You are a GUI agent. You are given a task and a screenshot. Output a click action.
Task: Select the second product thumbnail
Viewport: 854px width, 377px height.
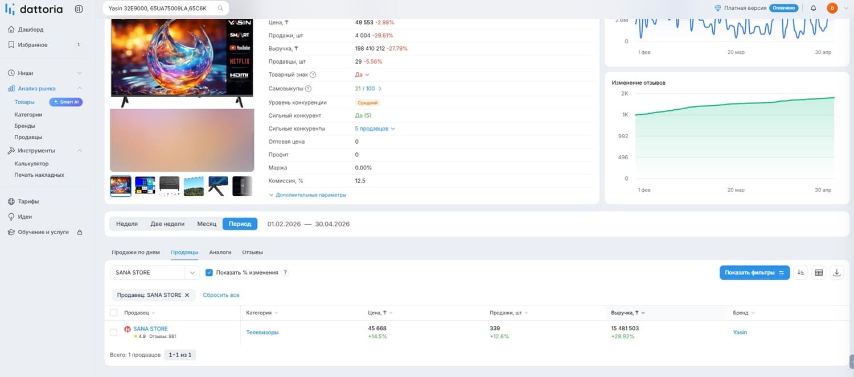[145, 186]
